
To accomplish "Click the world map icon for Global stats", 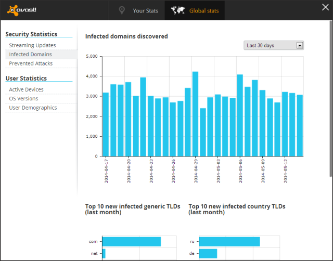I will [x=178, y=10].
